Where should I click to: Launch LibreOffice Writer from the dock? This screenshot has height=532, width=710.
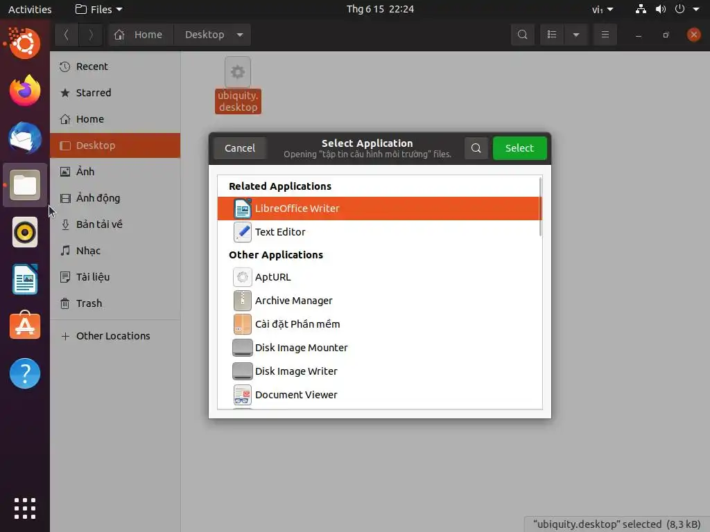pos(25,279)
